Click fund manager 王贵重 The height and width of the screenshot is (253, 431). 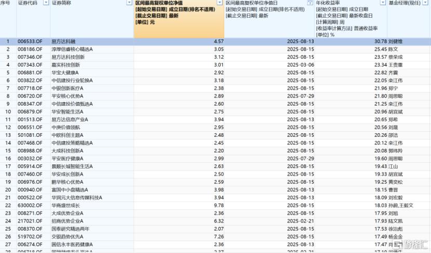(x=396, y=65)
